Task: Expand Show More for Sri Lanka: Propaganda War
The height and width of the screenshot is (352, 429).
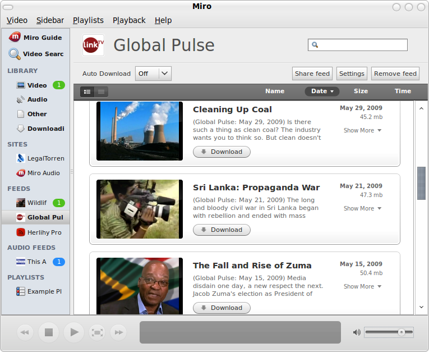Action: pyautogui.click(x=362, y=208)
